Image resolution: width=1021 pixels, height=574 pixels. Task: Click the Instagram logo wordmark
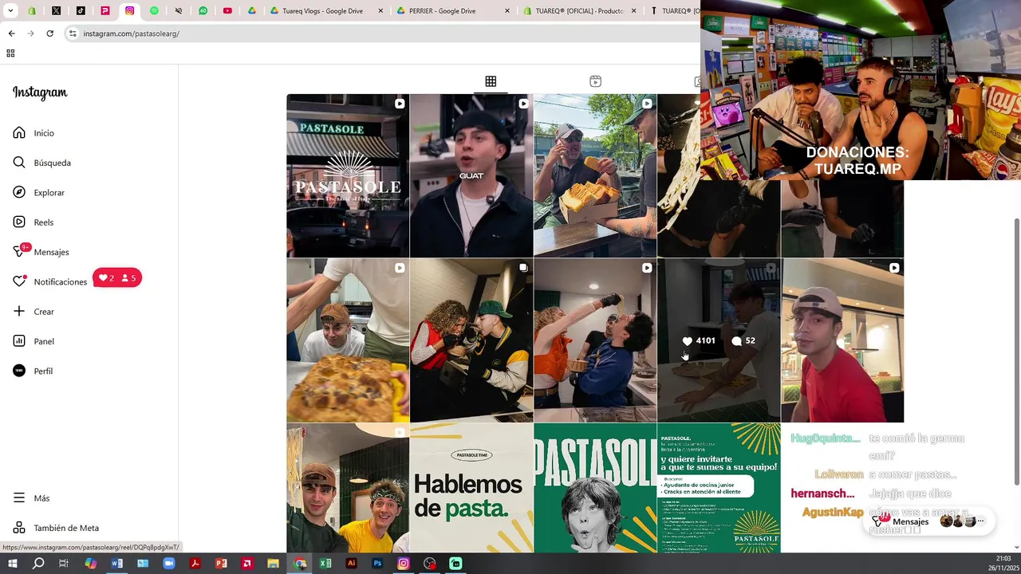tap(40, 92)
